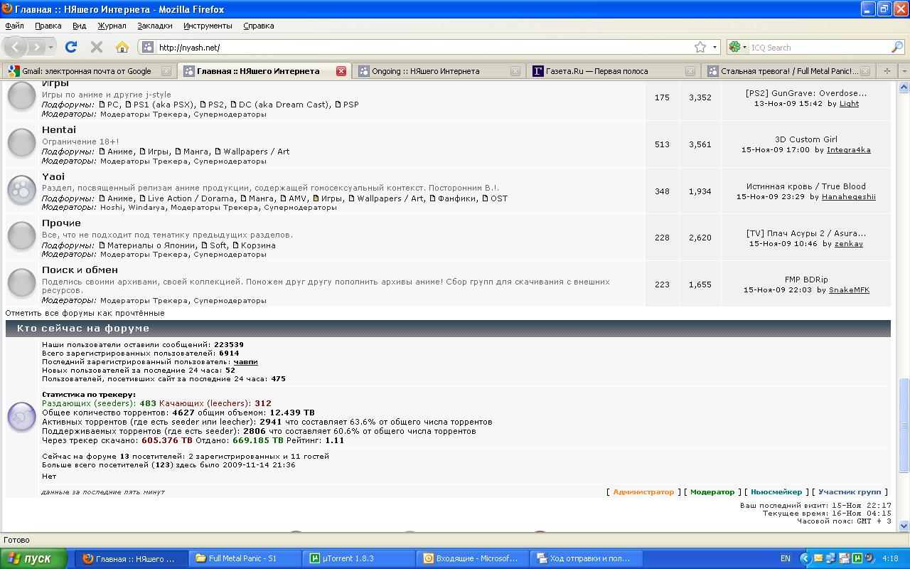910x569 pixels.
Task: Close the active НЯшего Интернета tab
Action: (x=341, y=71)
